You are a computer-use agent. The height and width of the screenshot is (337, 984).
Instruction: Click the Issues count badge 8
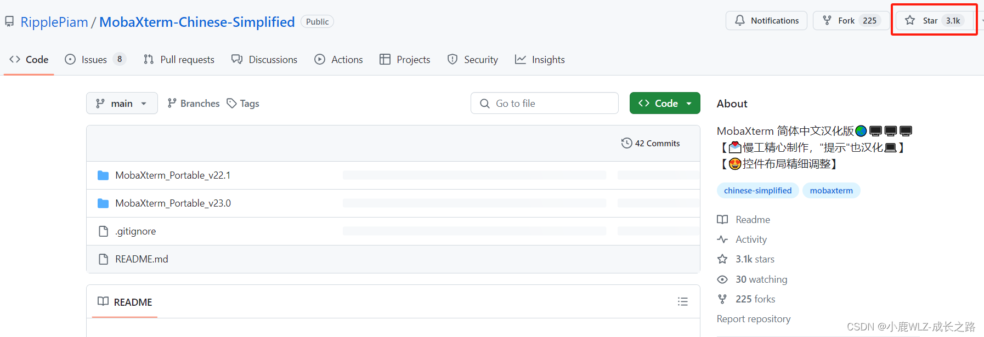coord(120,59)
